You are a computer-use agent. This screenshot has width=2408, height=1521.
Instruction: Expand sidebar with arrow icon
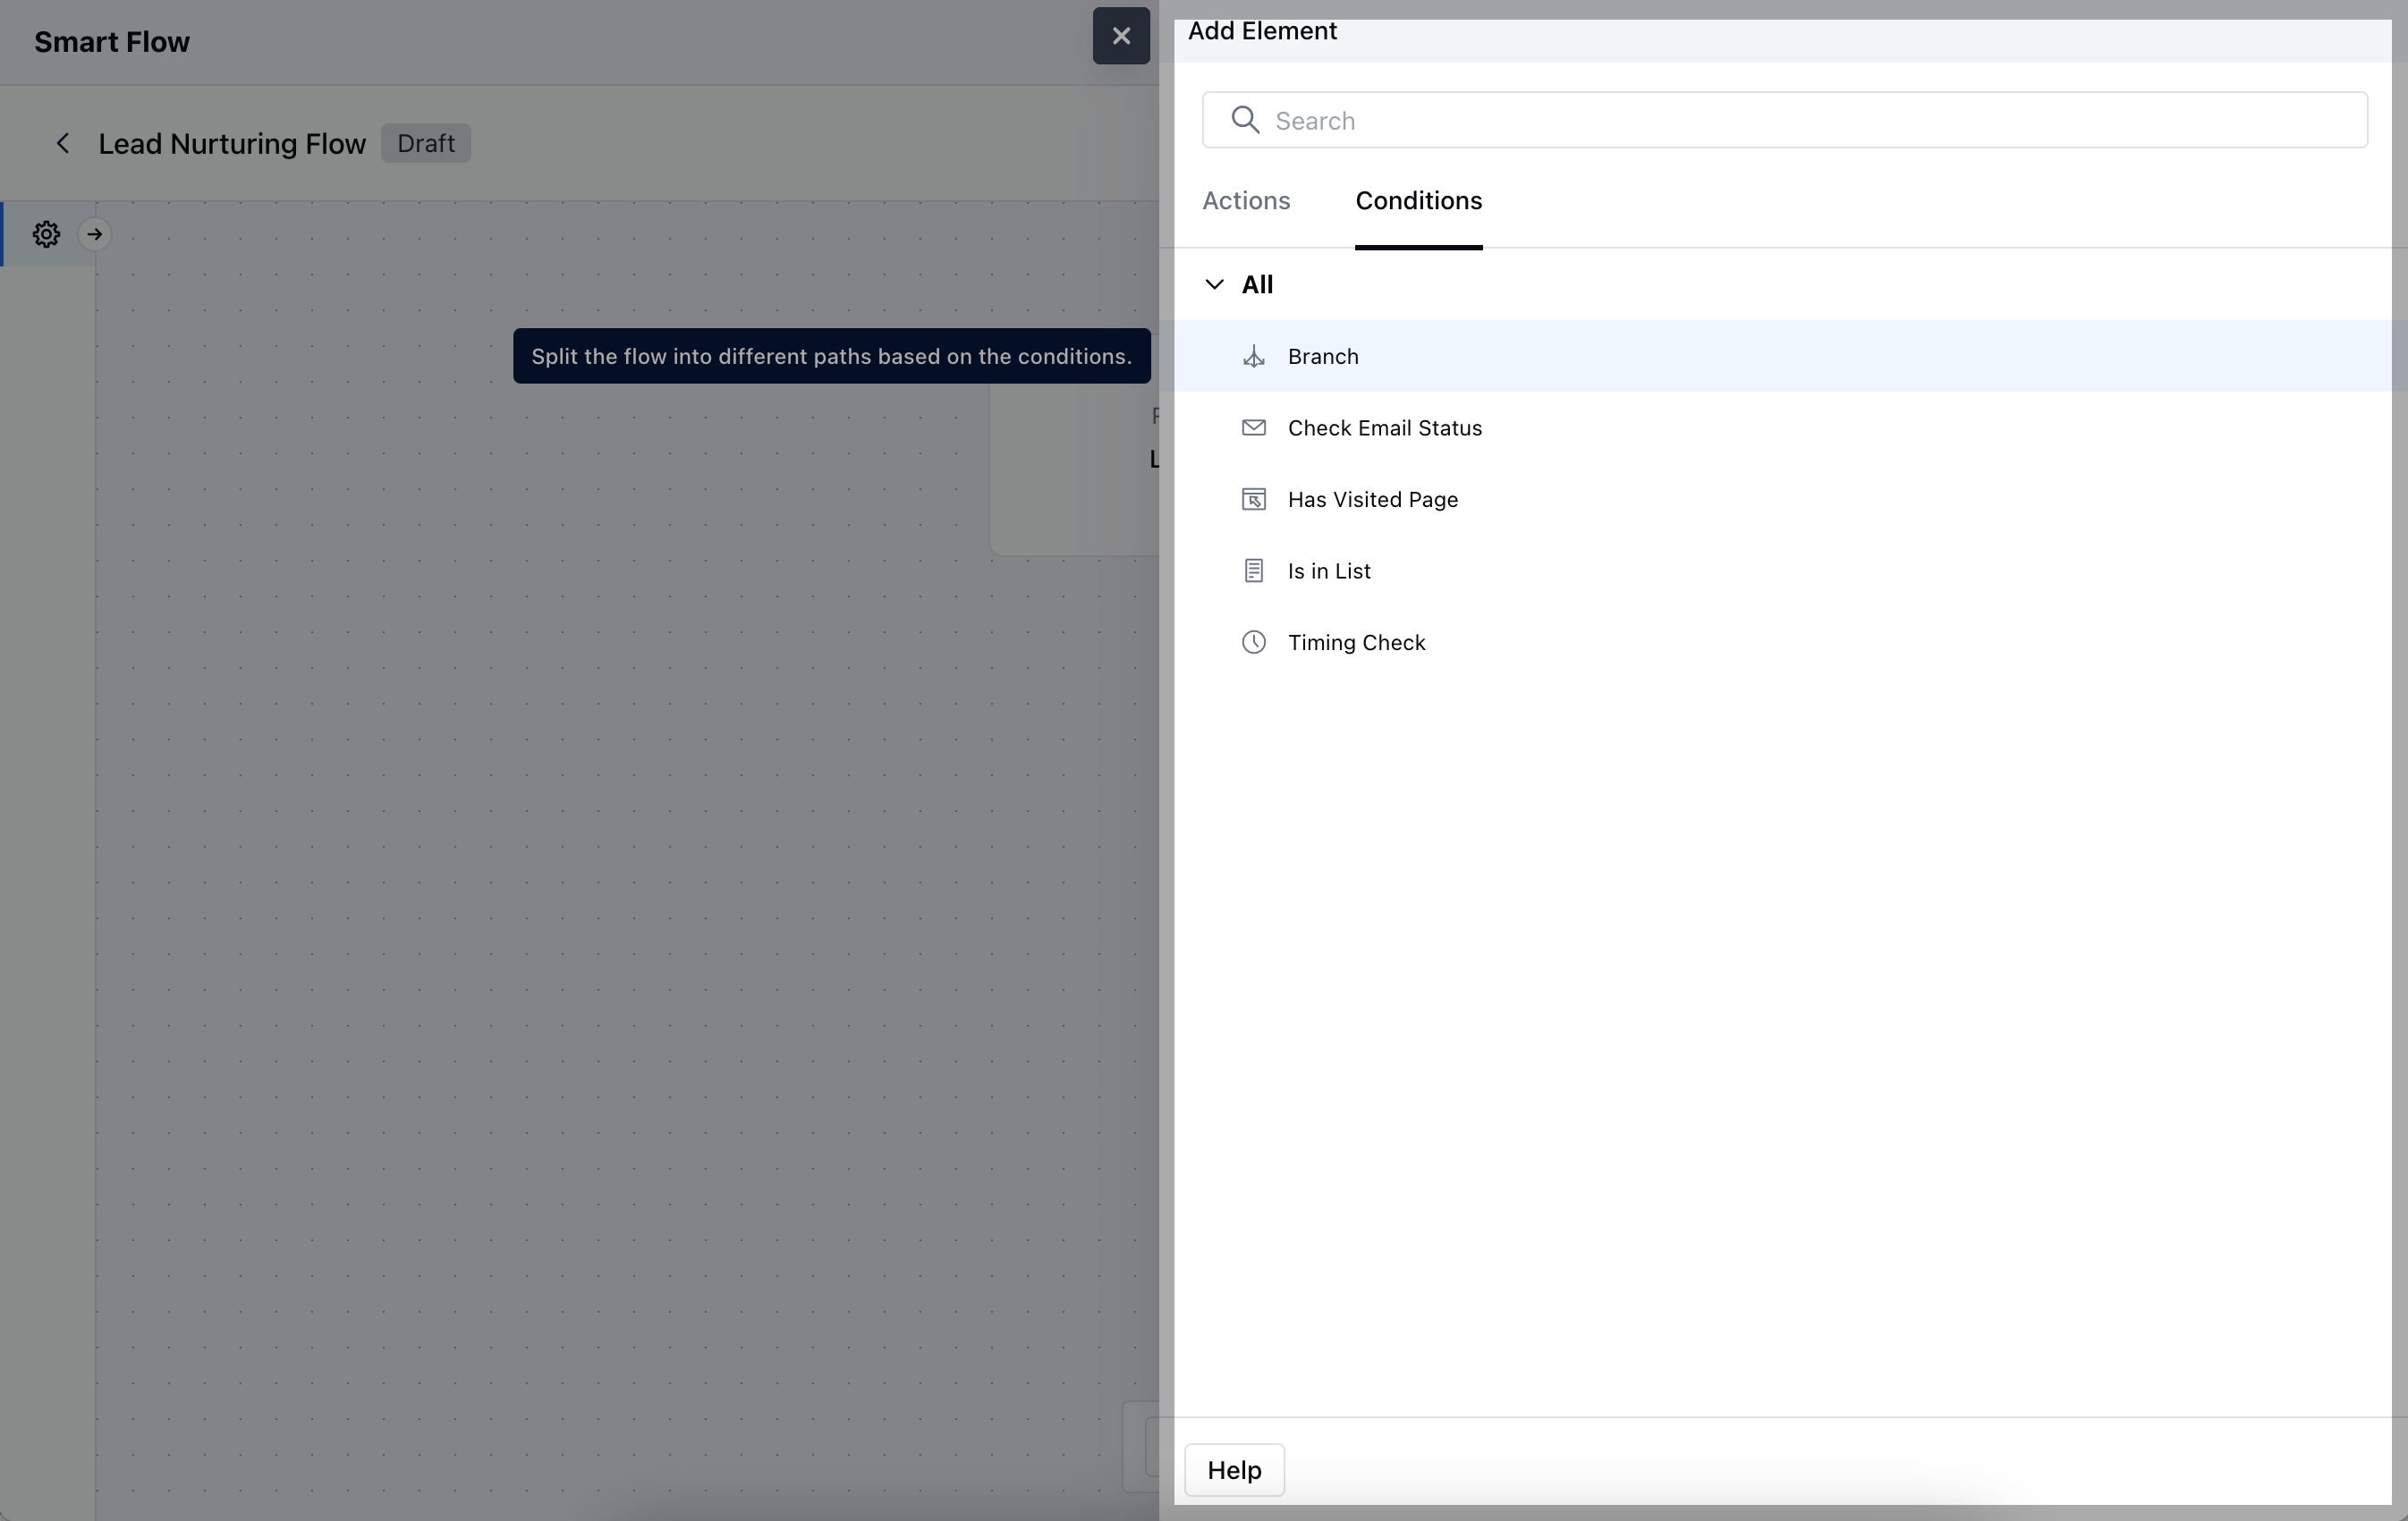click(95, 234)
